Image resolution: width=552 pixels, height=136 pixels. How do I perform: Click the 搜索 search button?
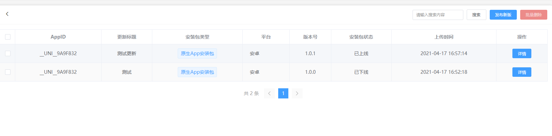click(x=476, y=15)
